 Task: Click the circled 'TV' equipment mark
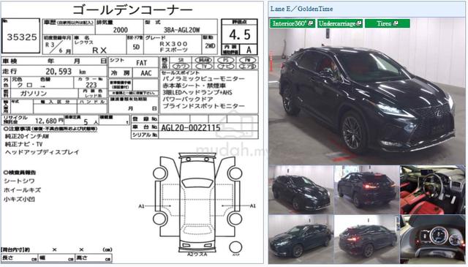point(204,67)
